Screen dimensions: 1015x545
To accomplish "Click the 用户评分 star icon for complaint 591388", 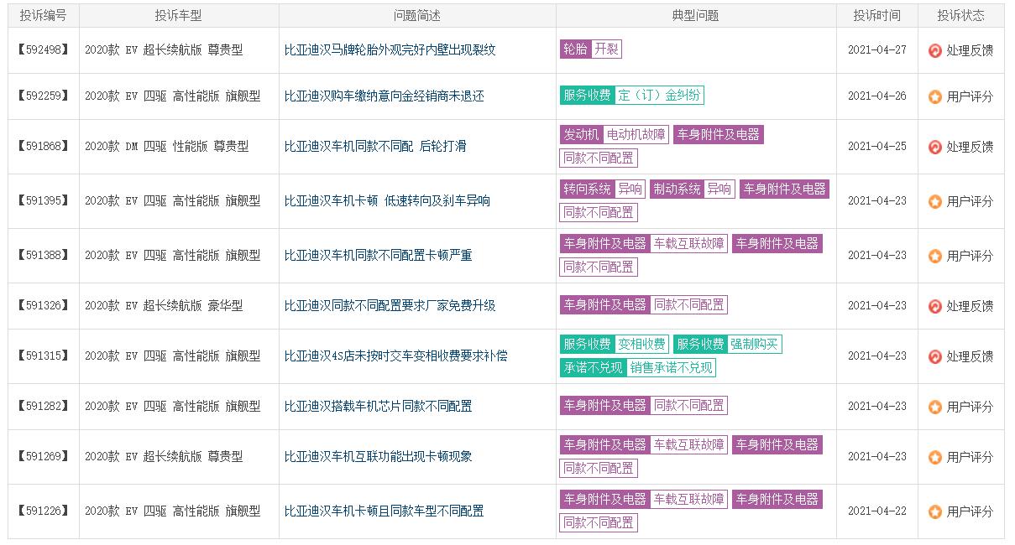I will (934, 256).
